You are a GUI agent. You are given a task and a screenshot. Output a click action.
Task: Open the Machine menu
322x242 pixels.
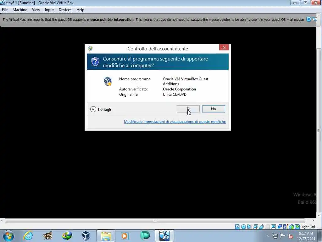20,10
